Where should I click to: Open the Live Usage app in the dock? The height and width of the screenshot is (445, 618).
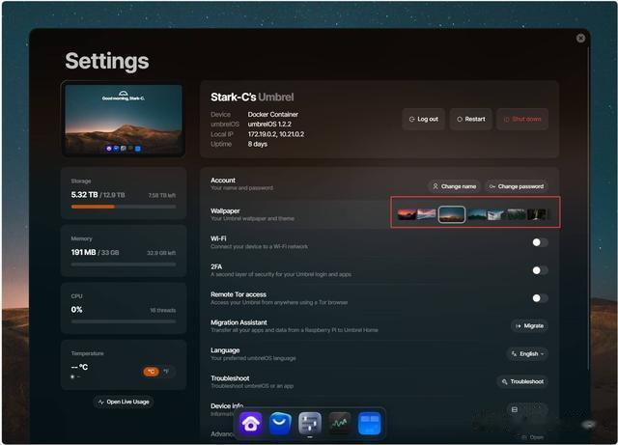pos(339,424)
